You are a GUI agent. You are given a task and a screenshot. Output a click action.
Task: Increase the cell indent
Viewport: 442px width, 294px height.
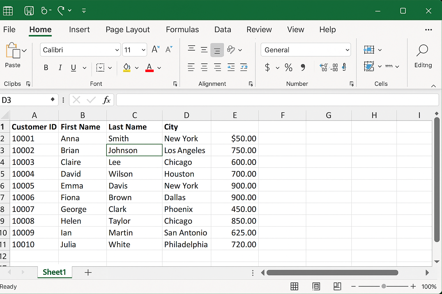click(x=244, y=67)
